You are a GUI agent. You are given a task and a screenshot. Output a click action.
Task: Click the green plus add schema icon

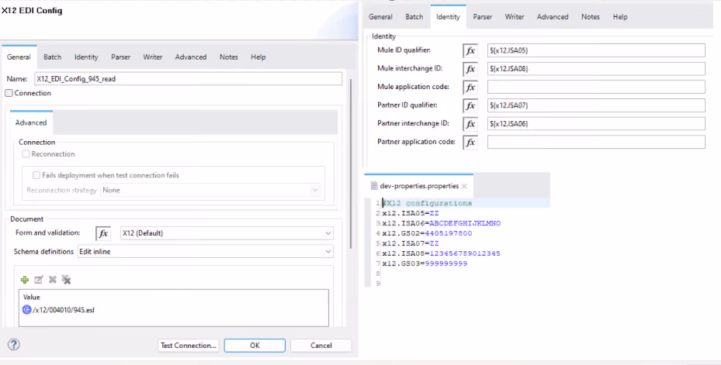(x=25, y=280)
